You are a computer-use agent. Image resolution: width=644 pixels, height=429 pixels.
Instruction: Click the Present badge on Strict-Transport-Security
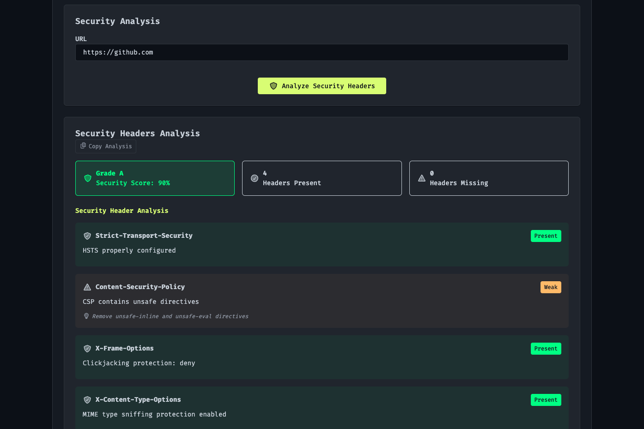pyautogui.click(x=546, y=236)
